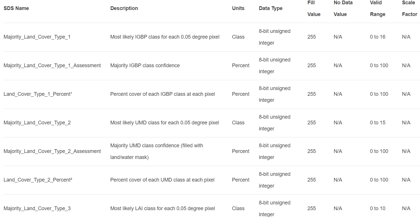Click the "Most likely LAI class" description
This screenshot has height=217, width=420.
(163, 208)
